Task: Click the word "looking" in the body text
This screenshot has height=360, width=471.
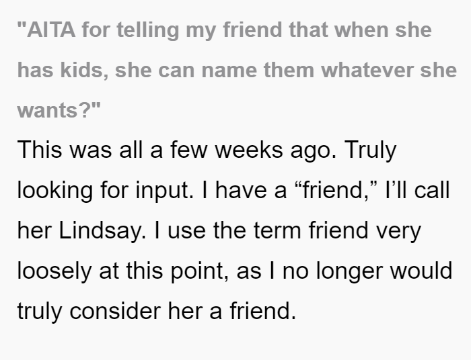Action: [x=55, y=191]
